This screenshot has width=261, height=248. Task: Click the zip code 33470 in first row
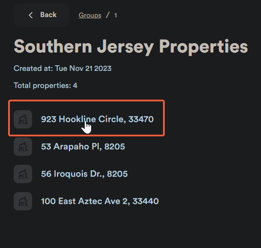click(x=140, y=119)
